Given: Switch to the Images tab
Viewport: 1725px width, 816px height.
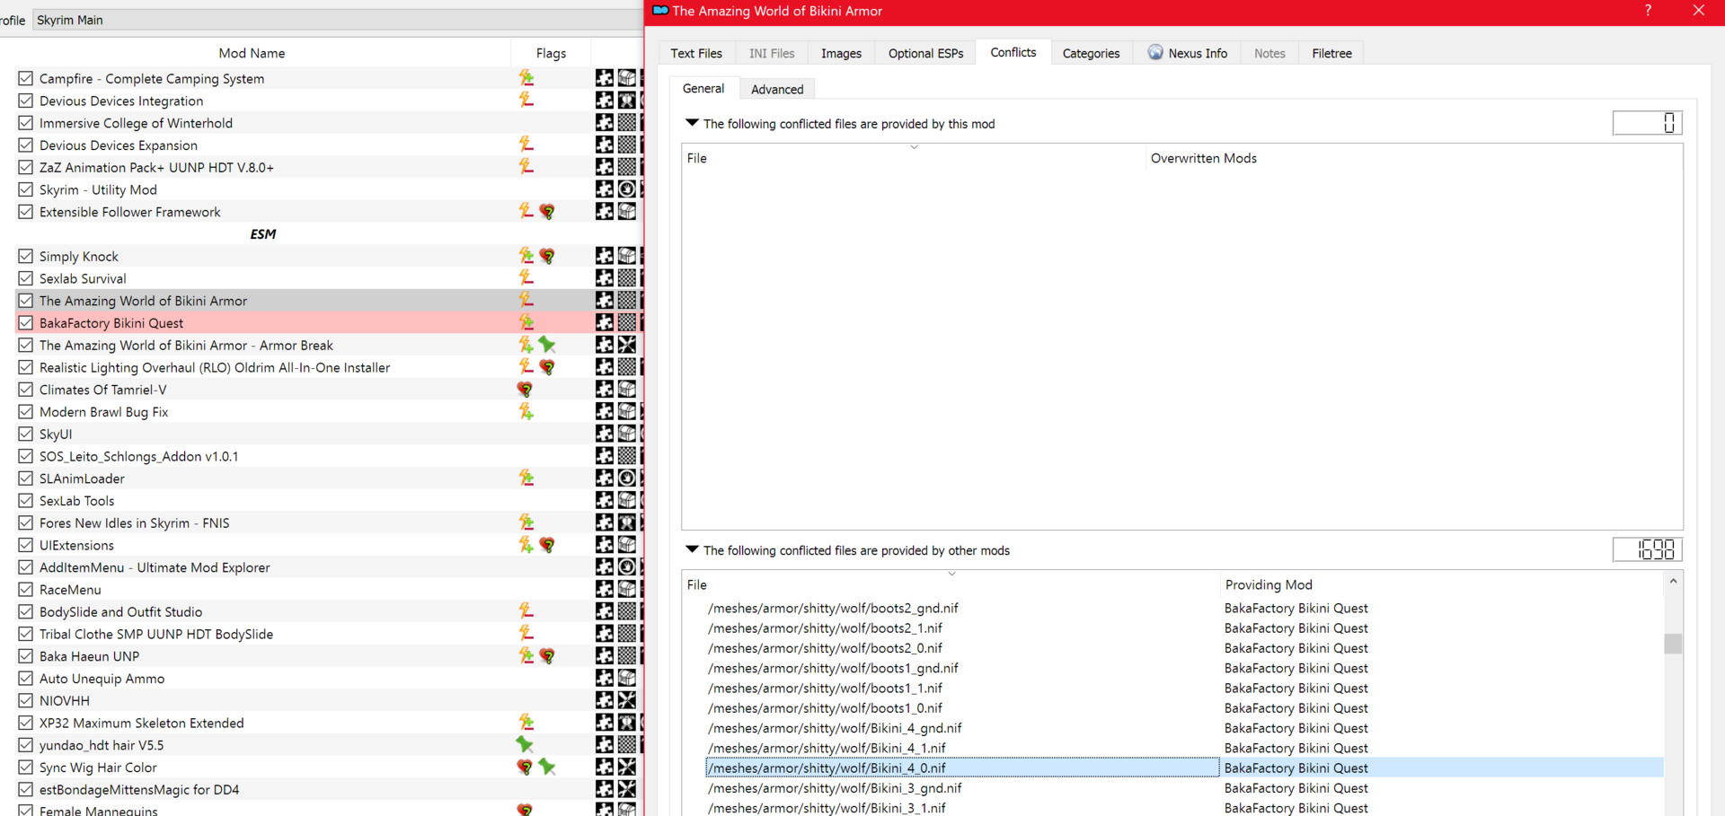Looking at the screenshot, I should (x=841, y=53).
